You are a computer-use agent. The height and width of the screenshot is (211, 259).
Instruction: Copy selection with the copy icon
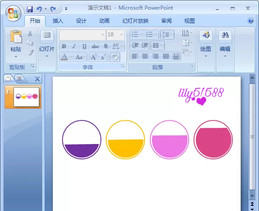(30, 43)
